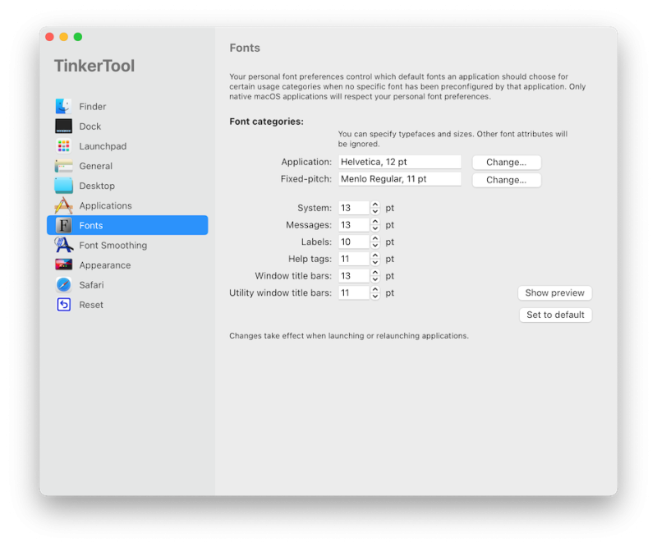657x548 pixels.
Task: Click Window title bars size field
Action: pos(354,276)
